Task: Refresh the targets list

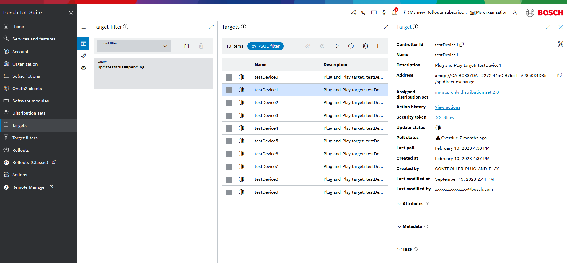Action: pos(351,46)
